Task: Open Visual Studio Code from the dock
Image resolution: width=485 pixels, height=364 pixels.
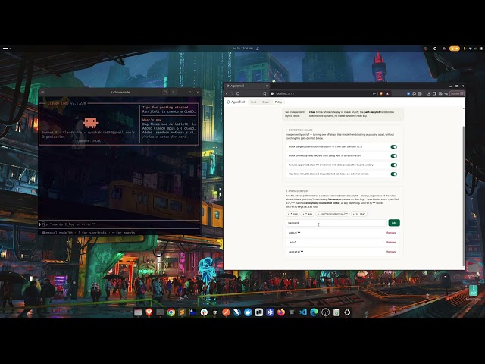Action: click(303, 312)
